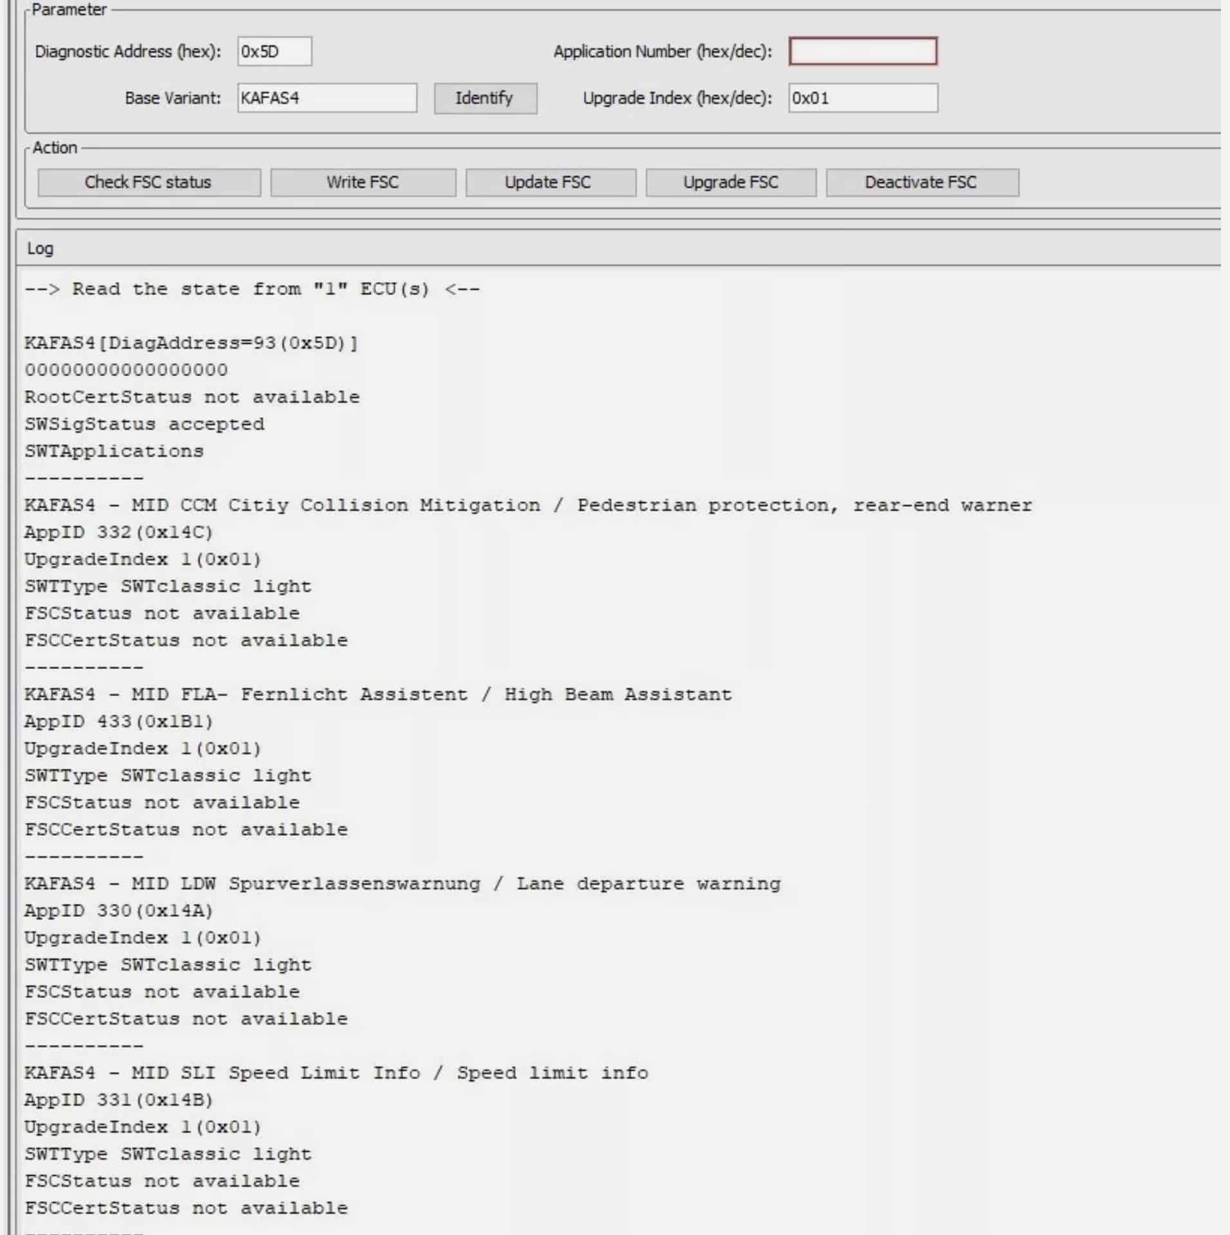This screenshot has width=1230, height=1235.
Task: Select the KAFAS4 DiagAddress=93 log line
Action: pos(191,343)
